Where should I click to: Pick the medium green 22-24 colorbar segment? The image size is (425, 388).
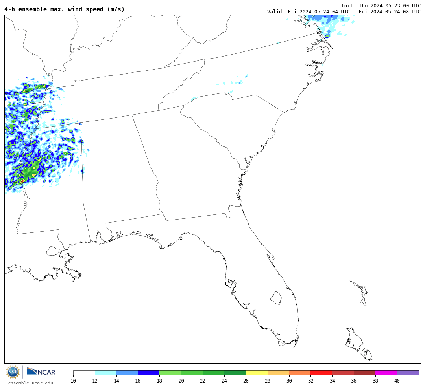pyautogui.click(x=214, y=373)
